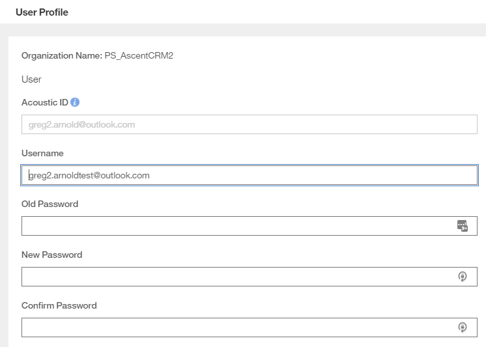Click the Username field label
The image size is (486, 347).
pos(42,153)
